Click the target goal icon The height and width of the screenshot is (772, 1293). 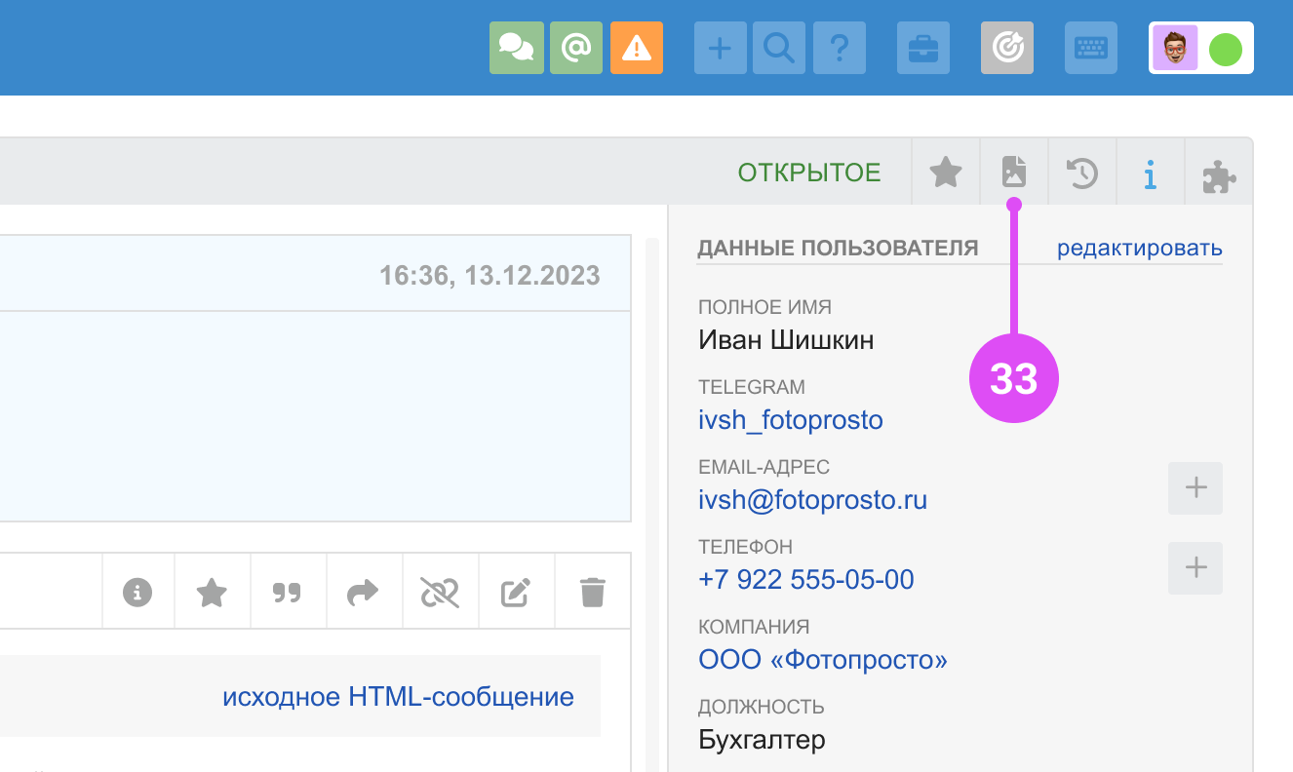point(1006,48)
